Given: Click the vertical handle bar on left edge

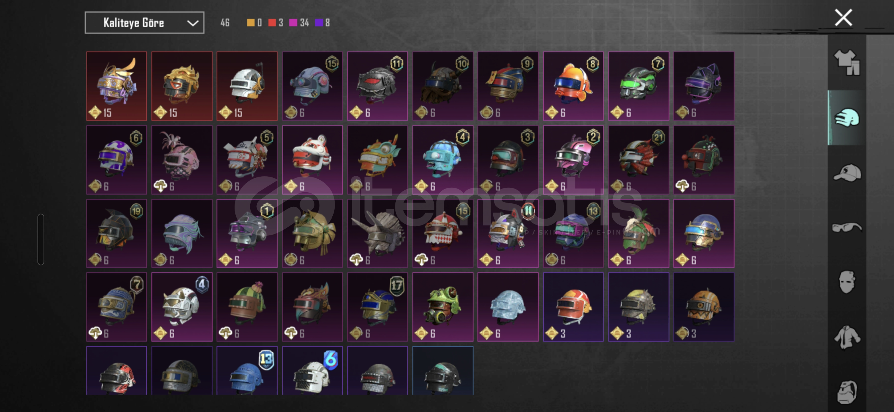Looking at the screenshot, I should tap(41, 239).
